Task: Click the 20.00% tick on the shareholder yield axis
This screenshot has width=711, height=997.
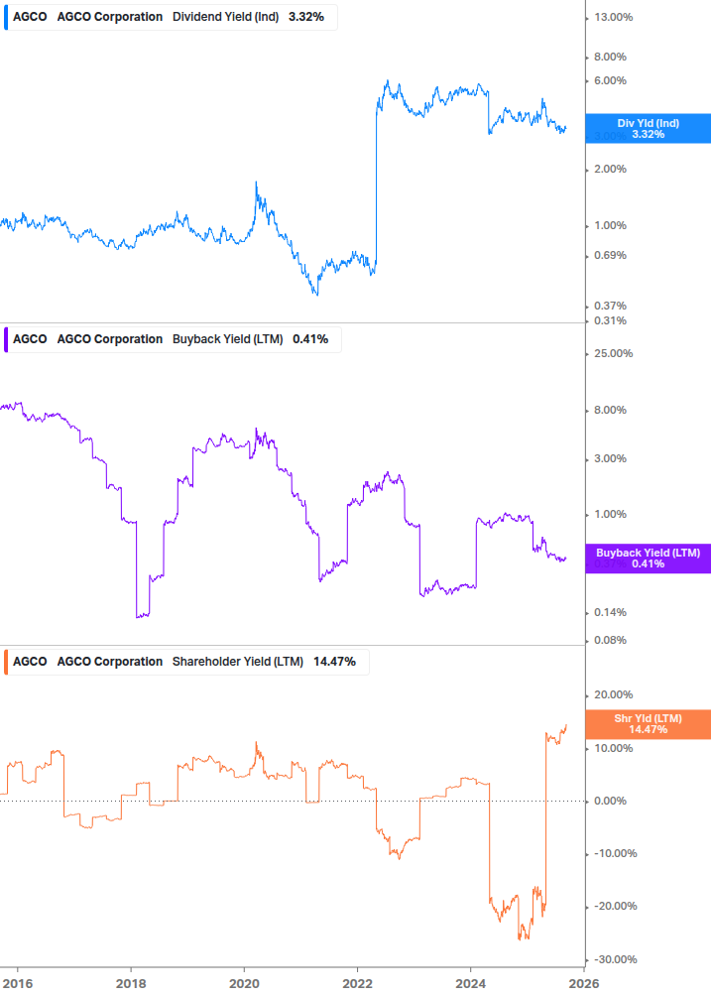Action: coord(613,695)
